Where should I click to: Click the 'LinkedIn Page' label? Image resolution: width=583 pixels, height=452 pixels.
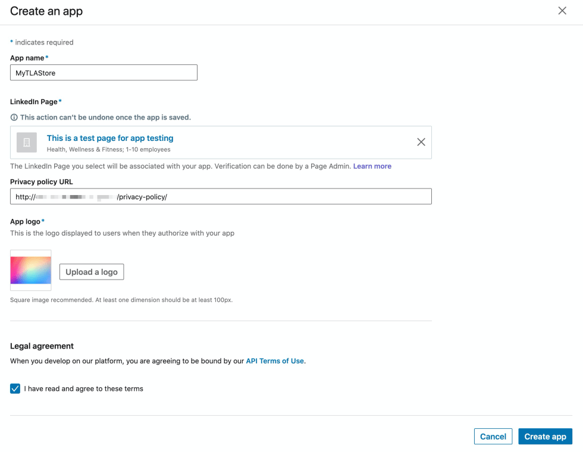tap(34, 102)
